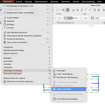Open the Bearbeiten menu
This screenshot has height=106, width=105.
[x=8, y=2]
